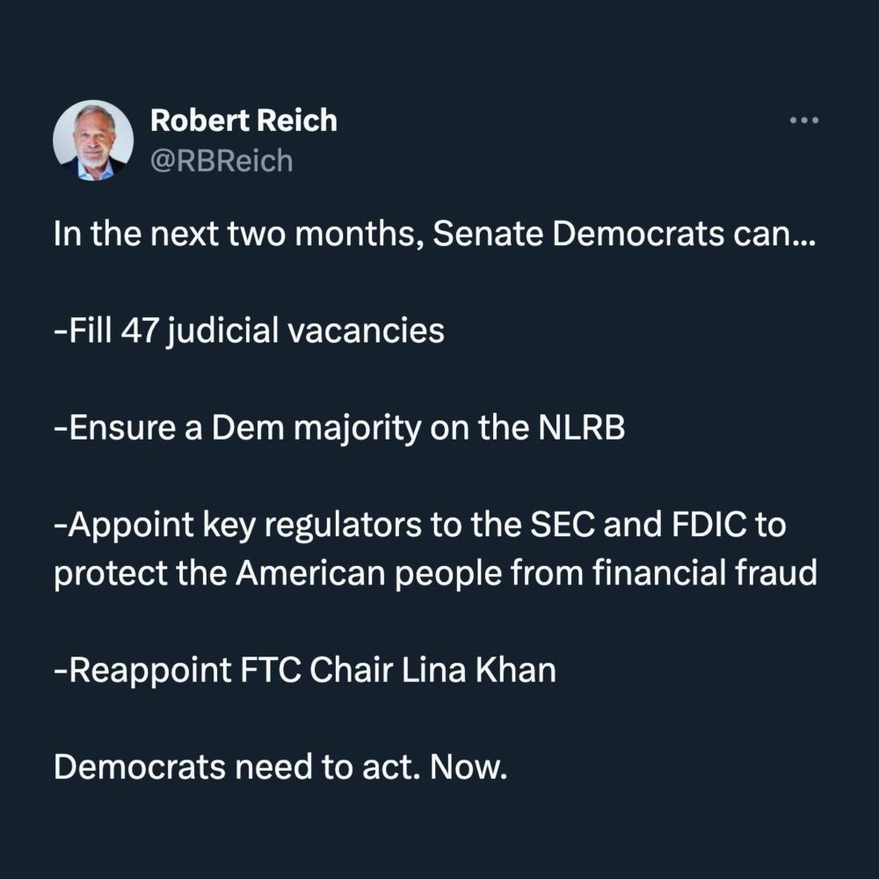Open the three-dot more options menu
The height and width of the screenshot is (879, 879).
click(804, 120)
